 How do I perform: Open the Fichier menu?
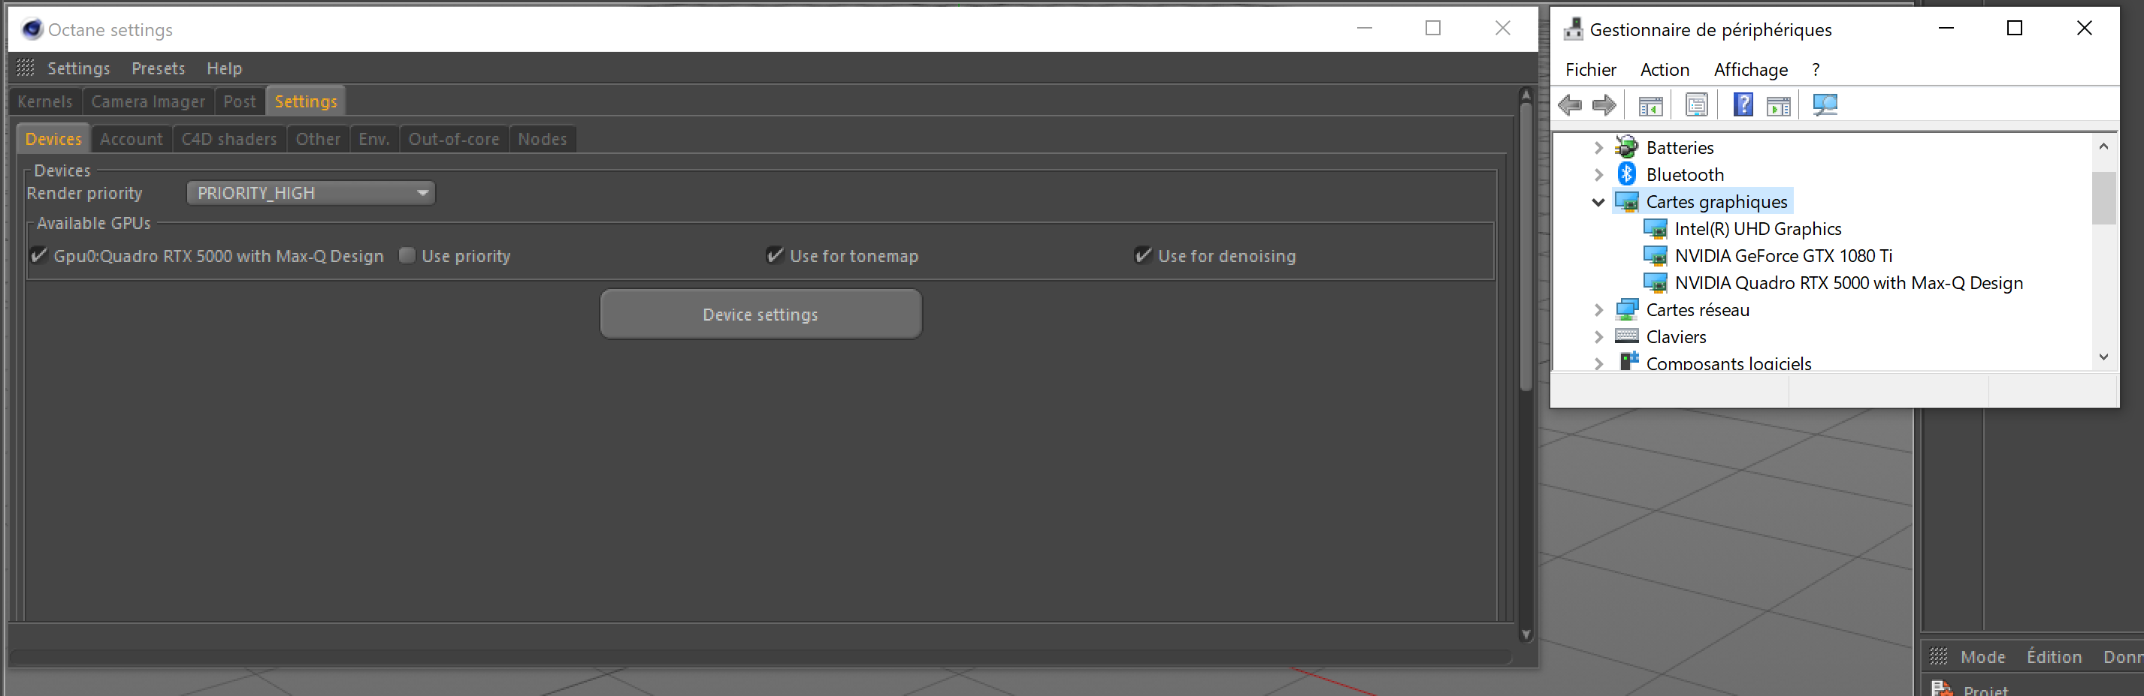(1590, 70)
